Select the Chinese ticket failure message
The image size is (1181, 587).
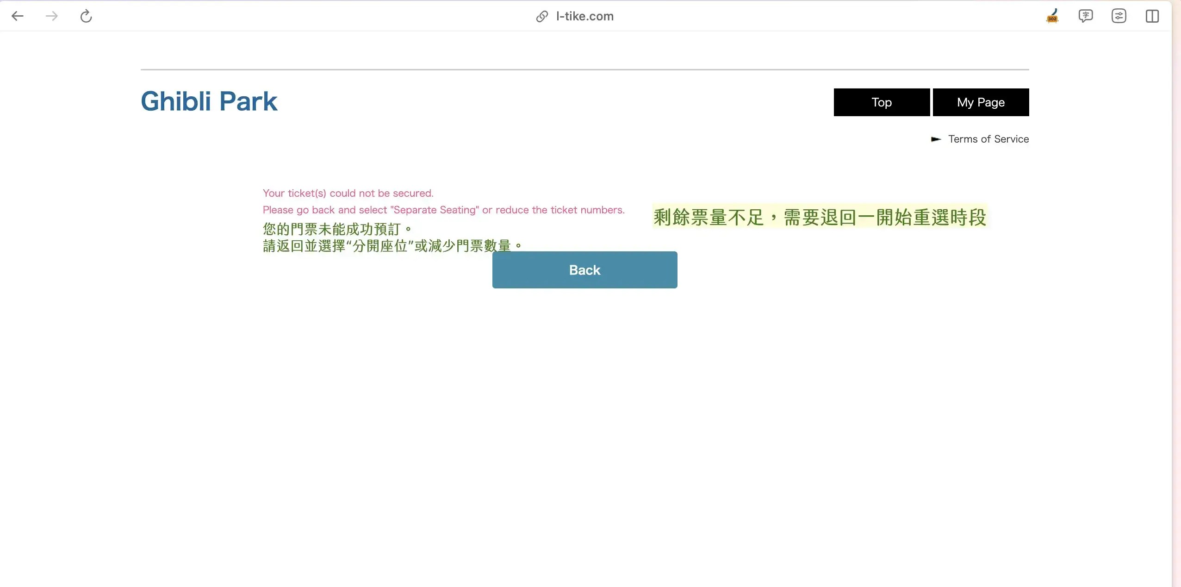coord(337,229)
